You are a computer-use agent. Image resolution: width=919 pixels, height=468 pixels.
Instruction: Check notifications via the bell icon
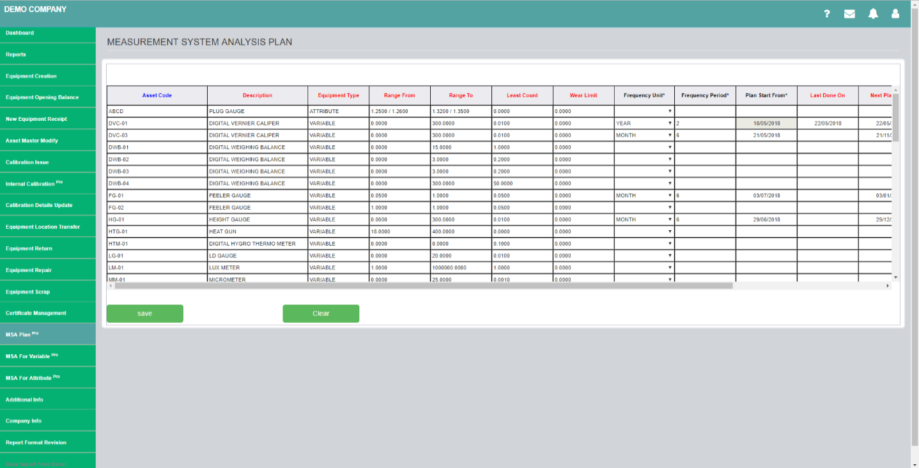(x=873, y=13)
